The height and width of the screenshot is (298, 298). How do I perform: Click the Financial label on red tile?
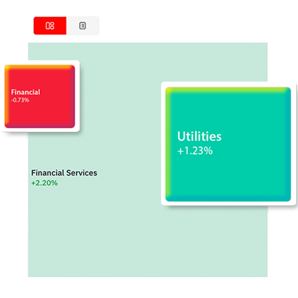(x=26, y=92)
